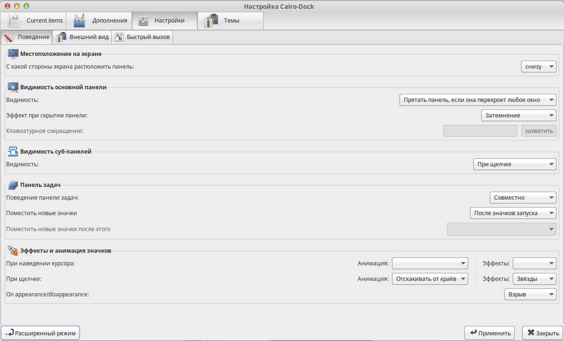The width and height of the screenshot is (564, 341).
Task: Open the Совместно taskbar behaviour dropdown
Action: [523, 198]
